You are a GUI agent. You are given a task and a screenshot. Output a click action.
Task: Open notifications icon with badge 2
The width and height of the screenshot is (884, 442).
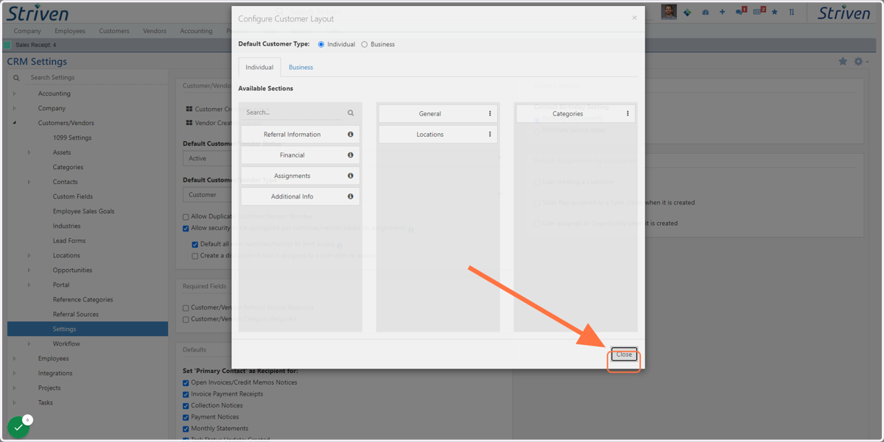tap(759, 11)
